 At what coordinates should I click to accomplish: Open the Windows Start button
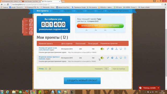pyautogui.click(x=2, y=92)
